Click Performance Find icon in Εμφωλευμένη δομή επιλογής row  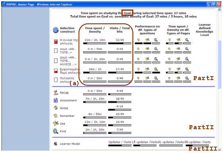pyautogui.click(x=156, y=69)
